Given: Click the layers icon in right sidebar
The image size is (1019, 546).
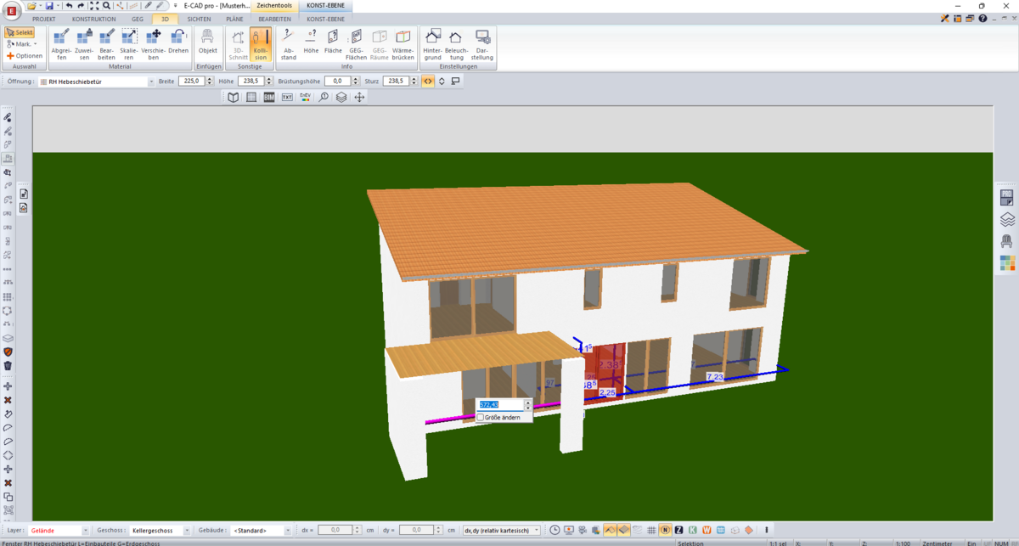Looking at the screenshot, I should 1007,220.
